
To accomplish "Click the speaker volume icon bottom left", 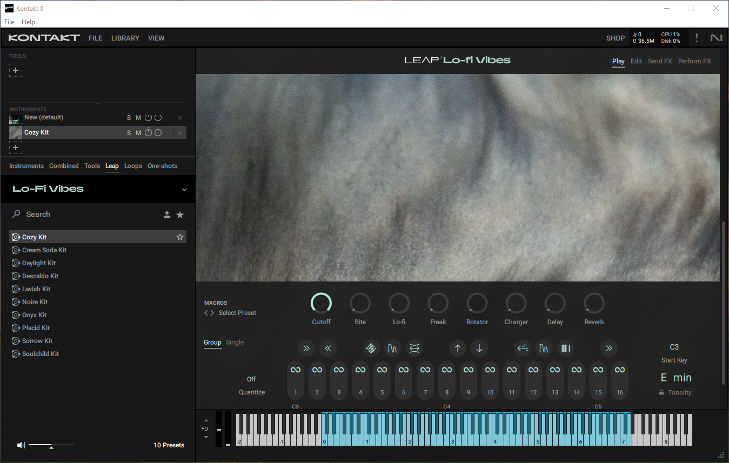I will (x=21, y=445).
